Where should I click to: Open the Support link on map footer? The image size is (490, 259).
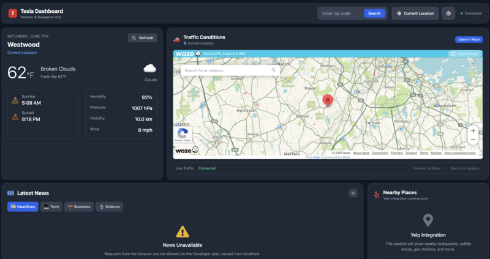tap(411, 153)
